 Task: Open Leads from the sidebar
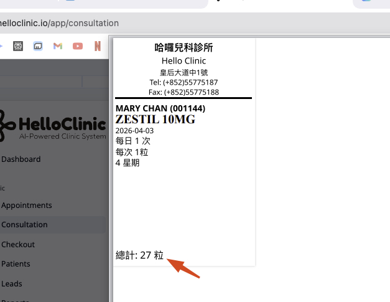pos(12,284)
